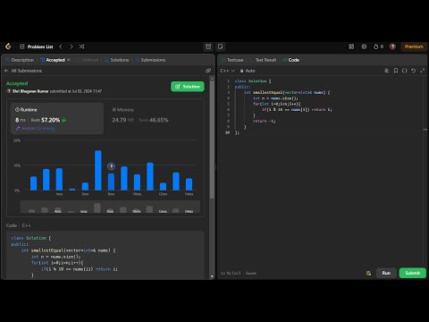Open the timer icon in top bar
Viewport: 429px width, 322px height.
point(208,47)
